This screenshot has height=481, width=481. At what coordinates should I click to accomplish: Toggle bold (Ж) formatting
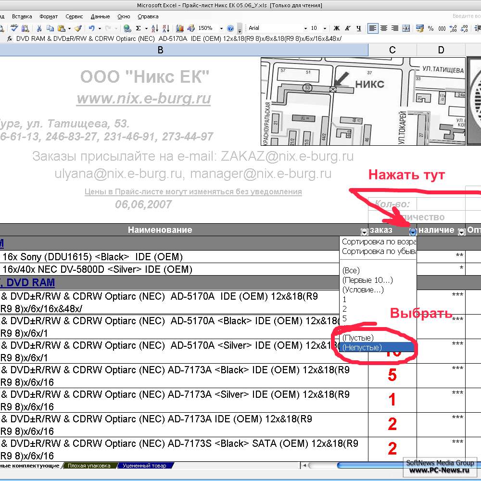tap(337, 28)
